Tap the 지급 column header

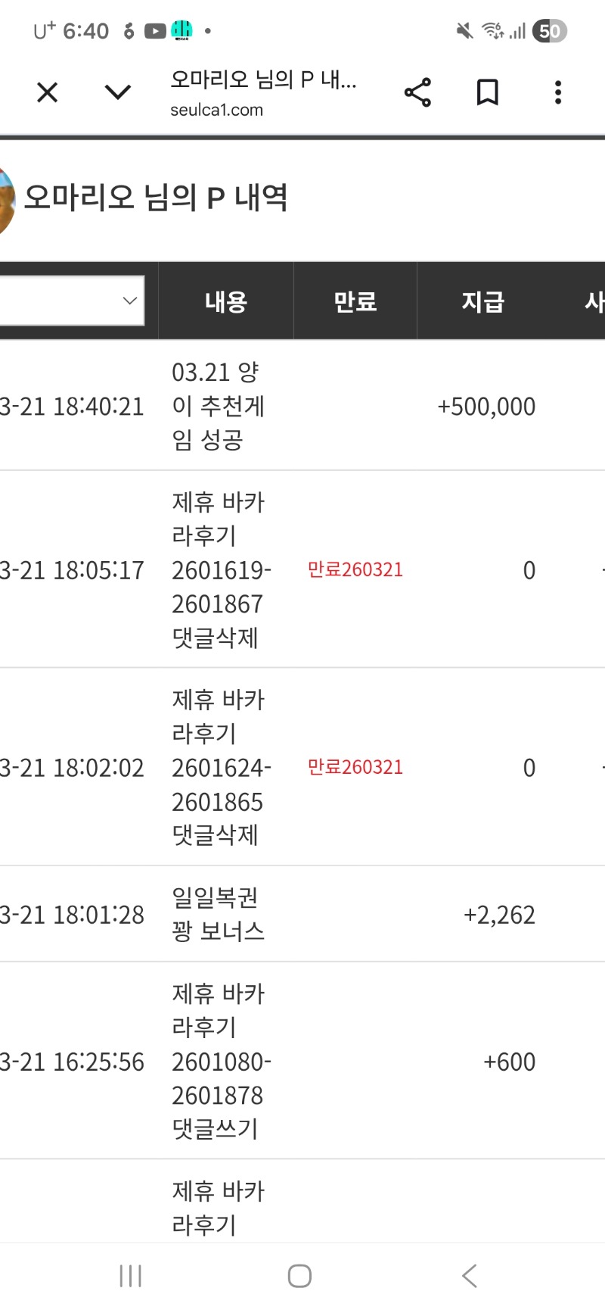(483, 301)
